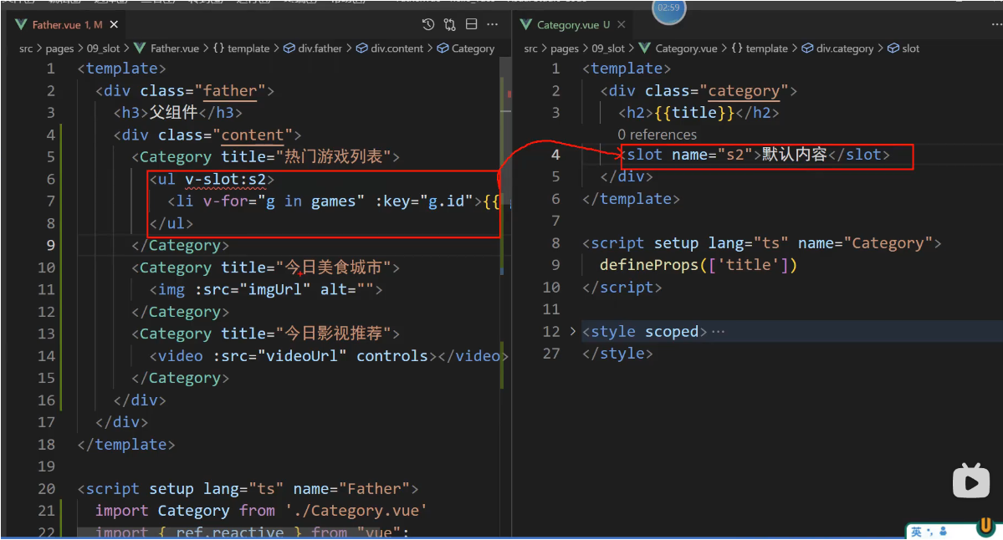The image size is (1003, 540).
Task: Click ':src="imgUrl"' on the img tag
Action: 253,289
